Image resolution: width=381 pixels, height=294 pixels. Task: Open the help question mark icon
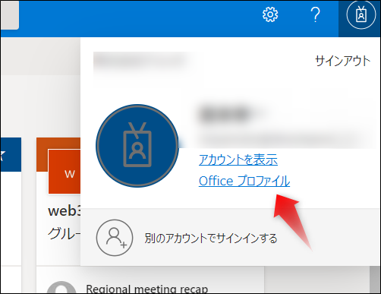[315, 14]
